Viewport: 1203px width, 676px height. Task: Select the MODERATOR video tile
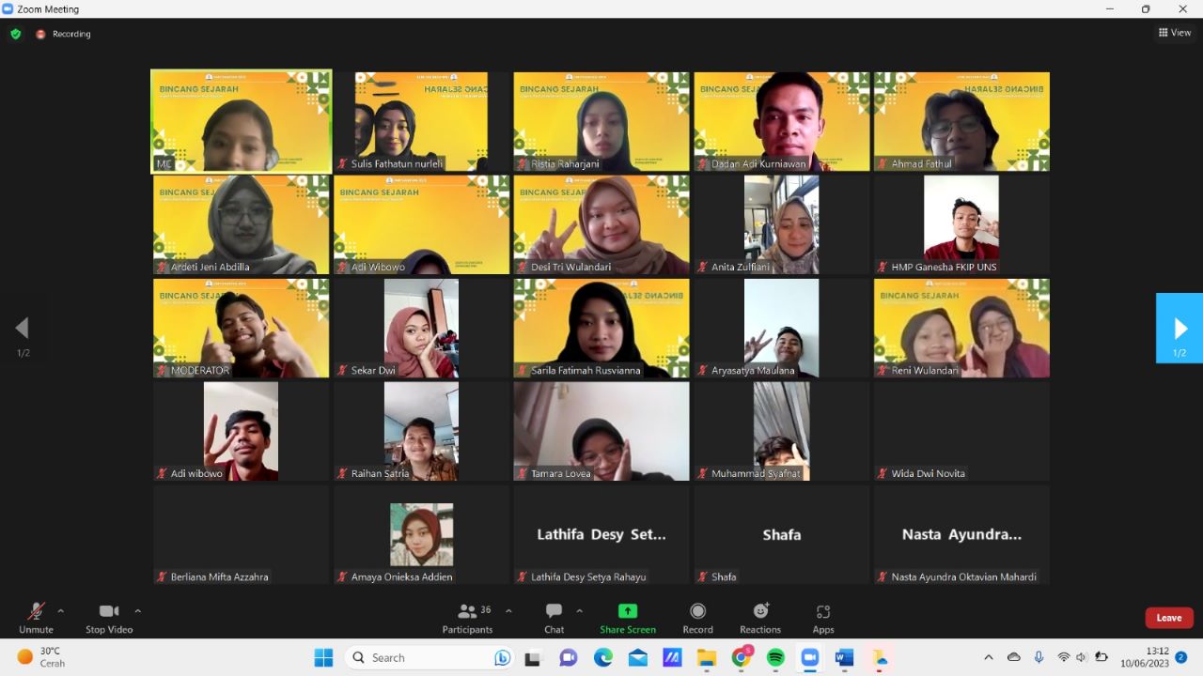[242, 328]
